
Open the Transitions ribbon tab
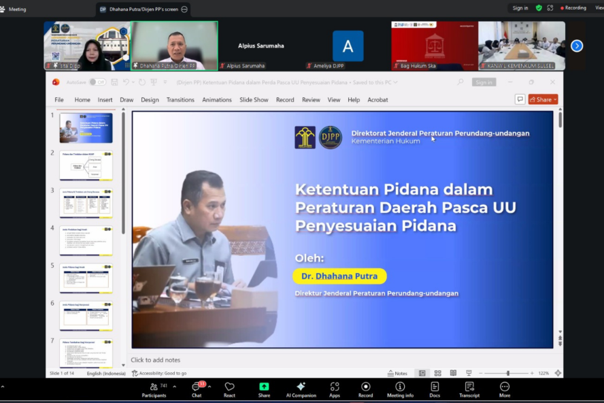point(180,99)
